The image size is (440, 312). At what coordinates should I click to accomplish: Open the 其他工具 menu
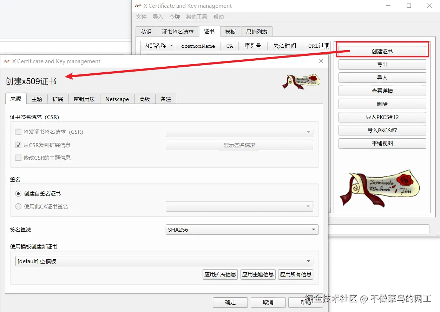(196, 16)
